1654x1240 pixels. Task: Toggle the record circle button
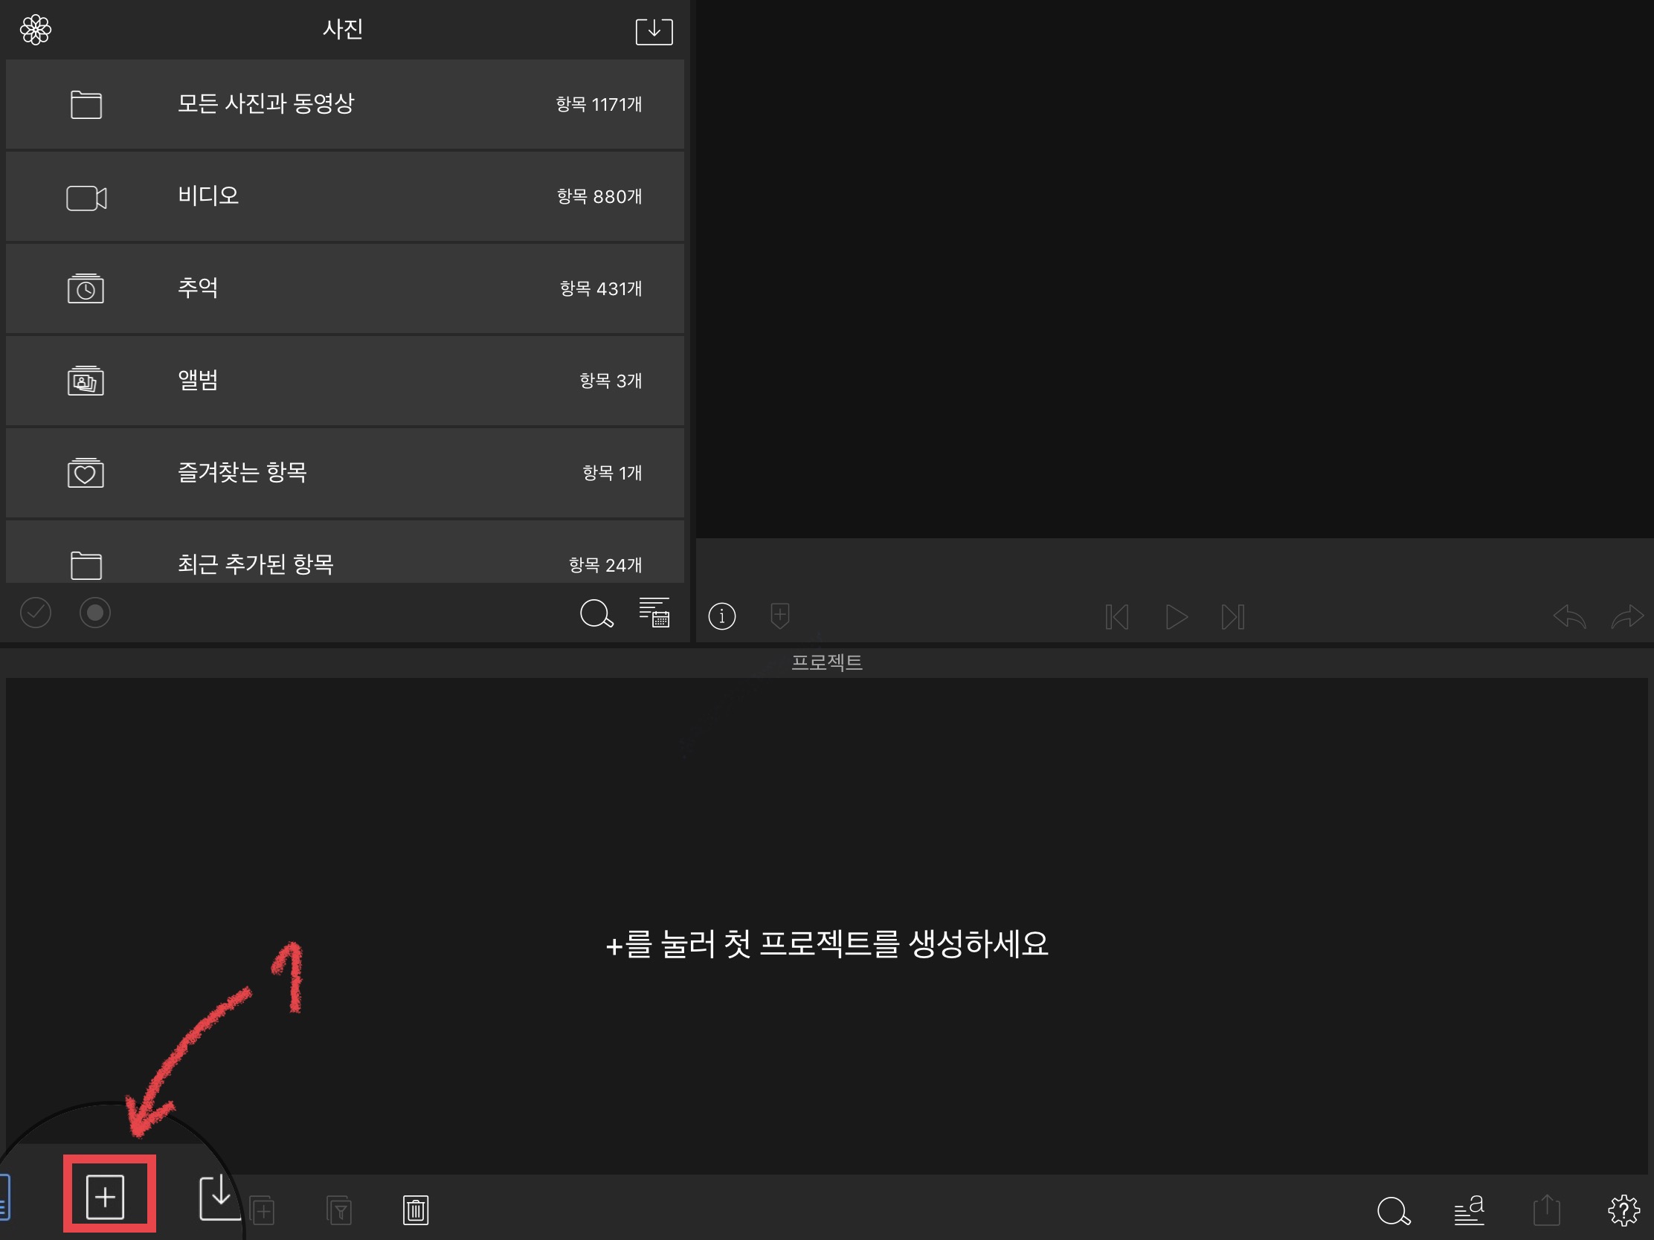click(95, 613)
